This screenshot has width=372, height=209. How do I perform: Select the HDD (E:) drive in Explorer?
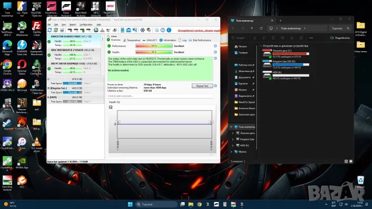286,75
